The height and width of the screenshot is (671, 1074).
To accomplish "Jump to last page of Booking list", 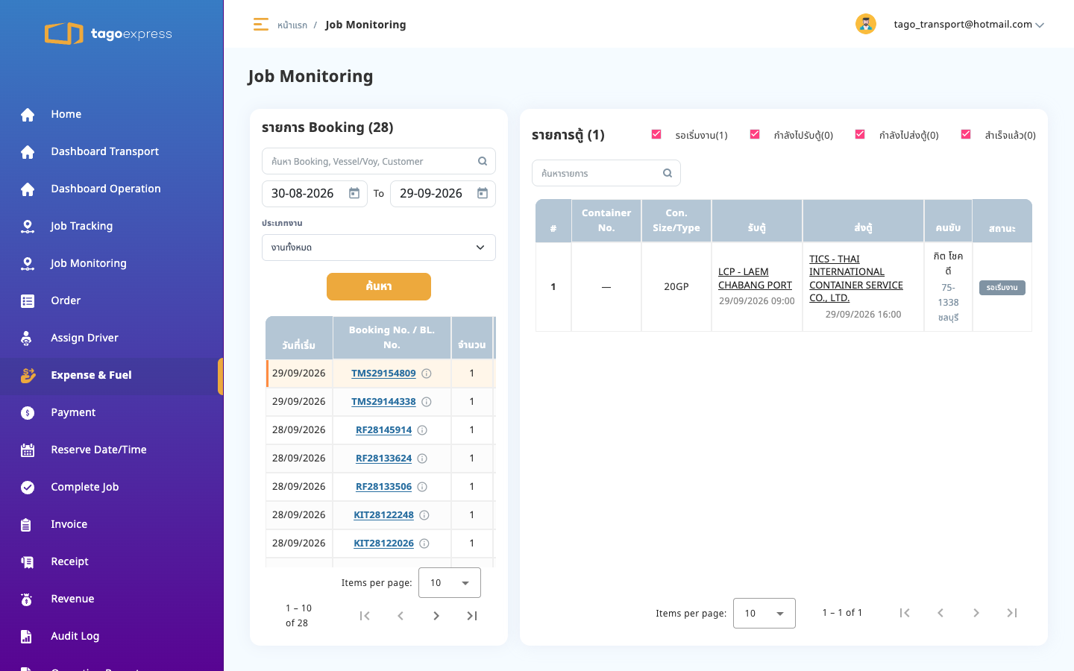I will coord(472,616).
